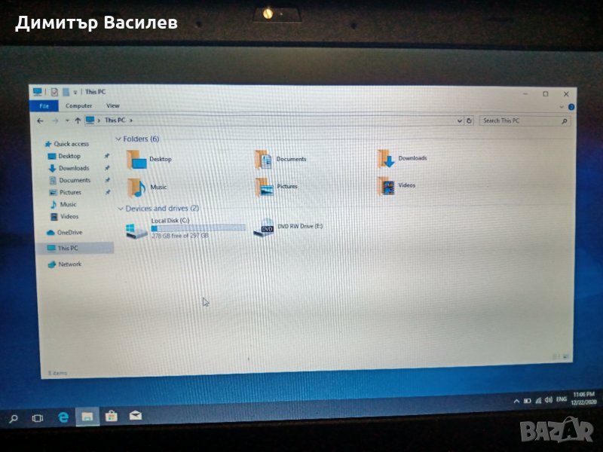603x452 pixels.
Task: Collapse the Devices and drives (2) group
Action: [x=120, y=208]
